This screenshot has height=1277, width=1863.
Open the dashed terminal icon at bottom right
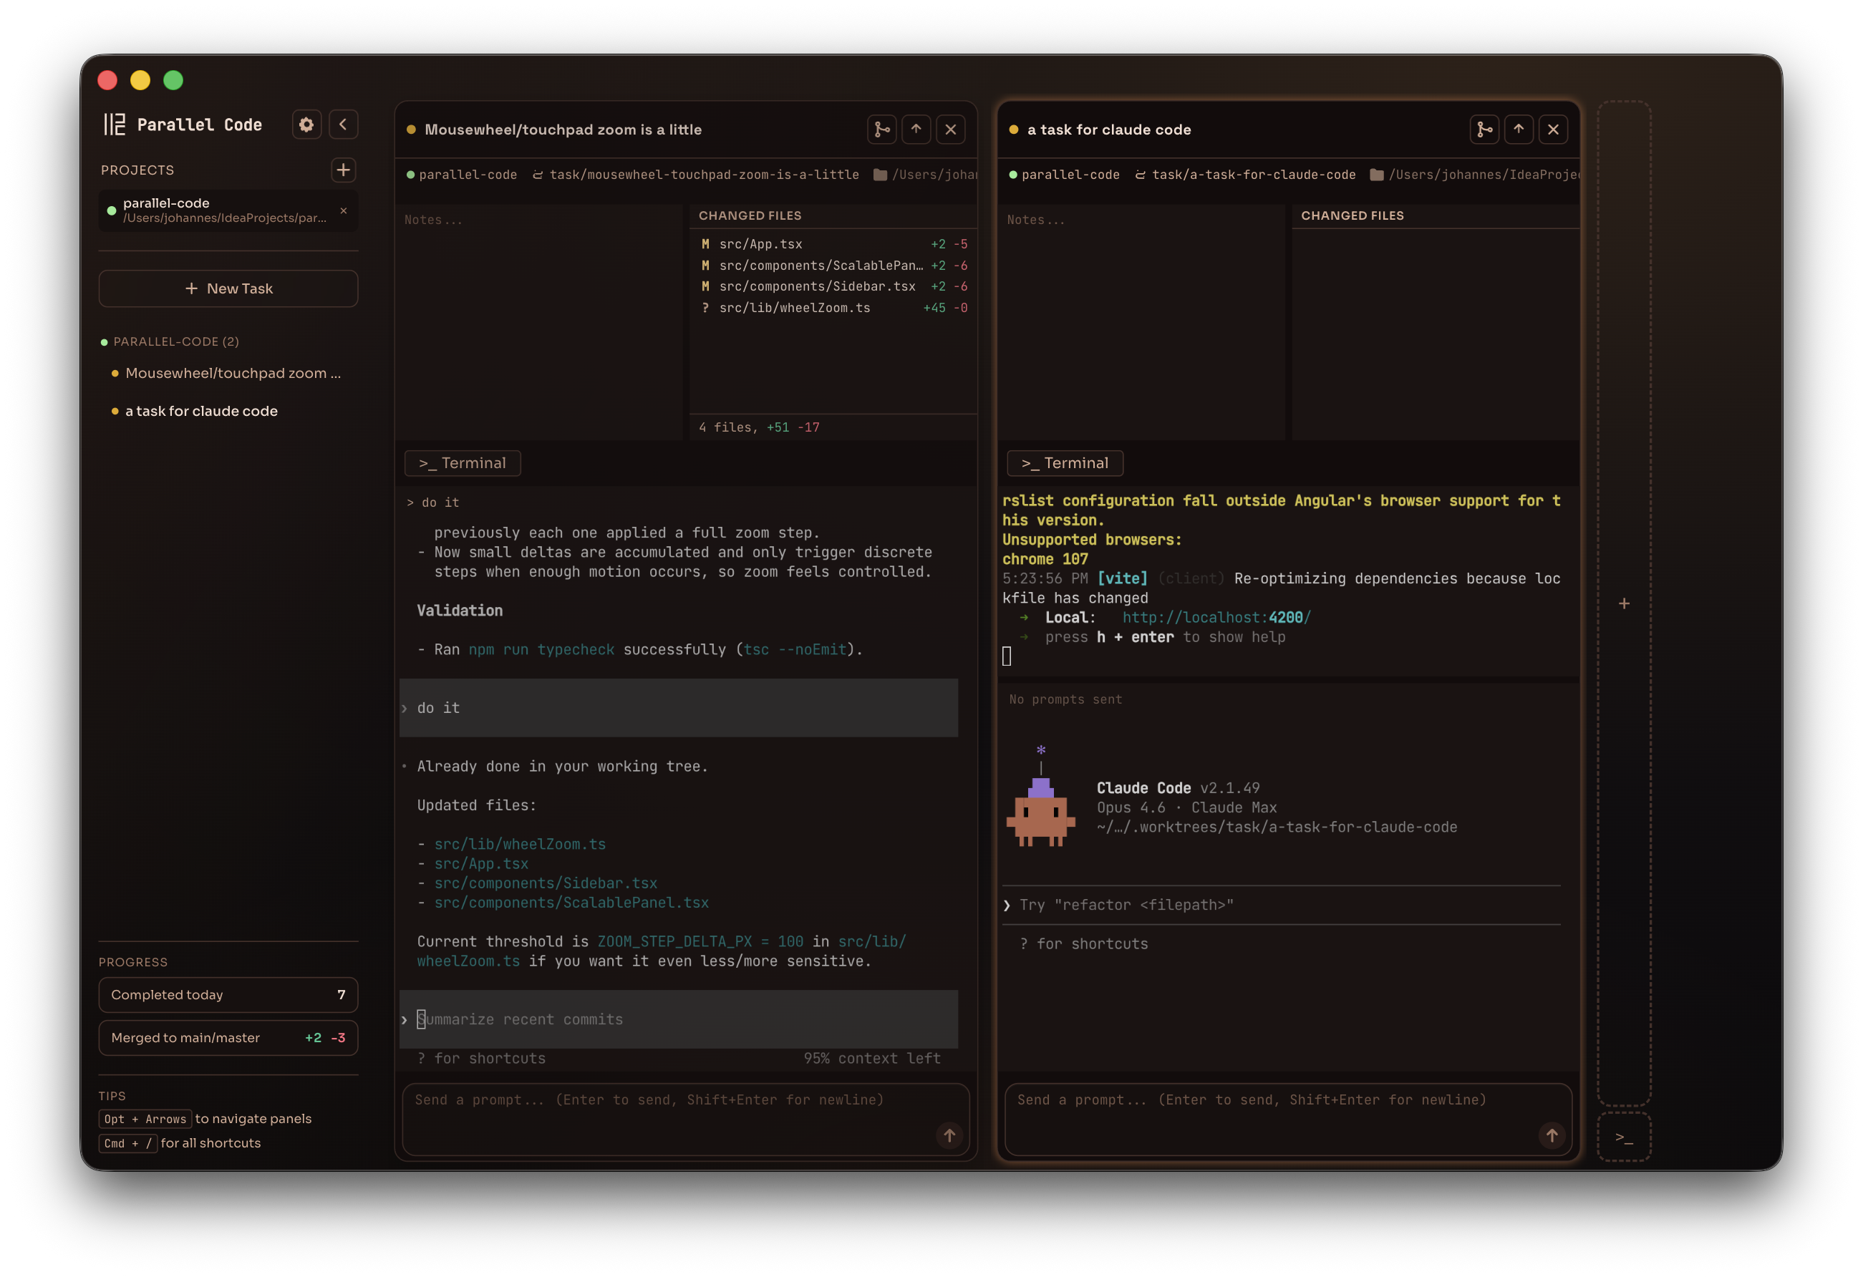click(x=1624, y=1137)
